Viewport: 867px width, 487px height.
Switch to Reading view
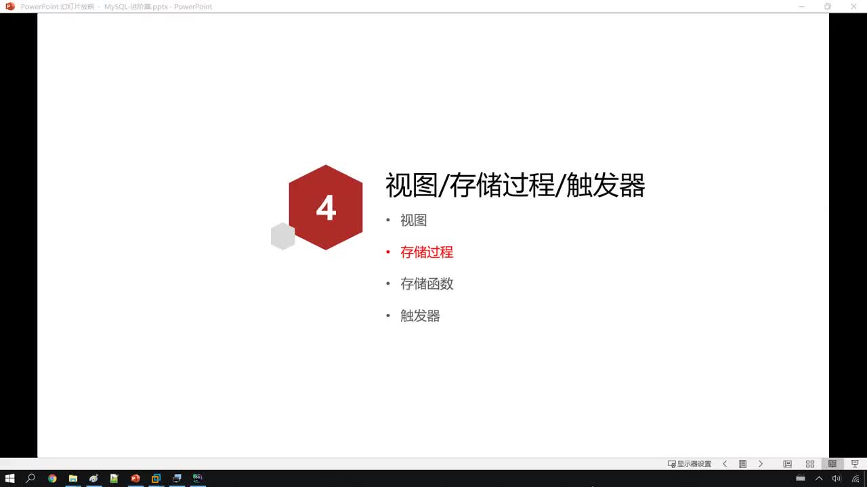(x=832, y=464)
